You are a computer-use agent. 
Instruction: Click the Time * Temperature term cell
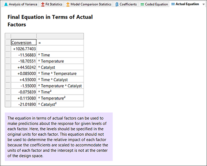(x=60, y=73)
